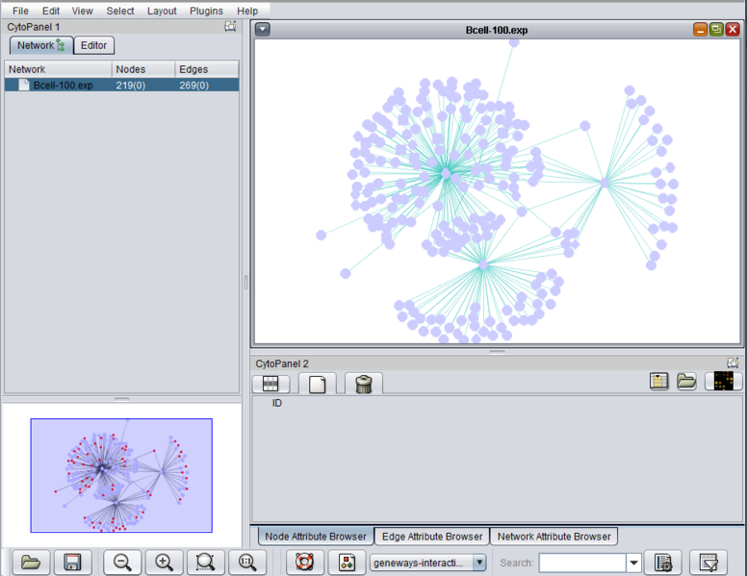This screenshot has width=747, height=576.
Task: Click the Save floppy disk icon
Action: point(72,563)
